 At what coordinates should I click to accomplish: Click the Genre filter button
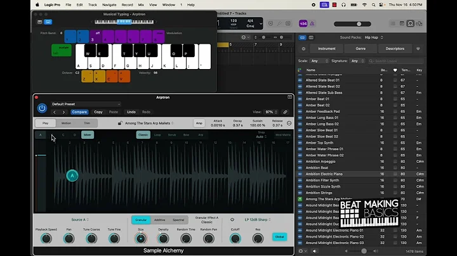pos(361,49)
